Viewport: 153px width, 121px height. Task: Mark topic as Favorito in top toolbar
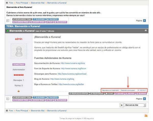(53, 19)
